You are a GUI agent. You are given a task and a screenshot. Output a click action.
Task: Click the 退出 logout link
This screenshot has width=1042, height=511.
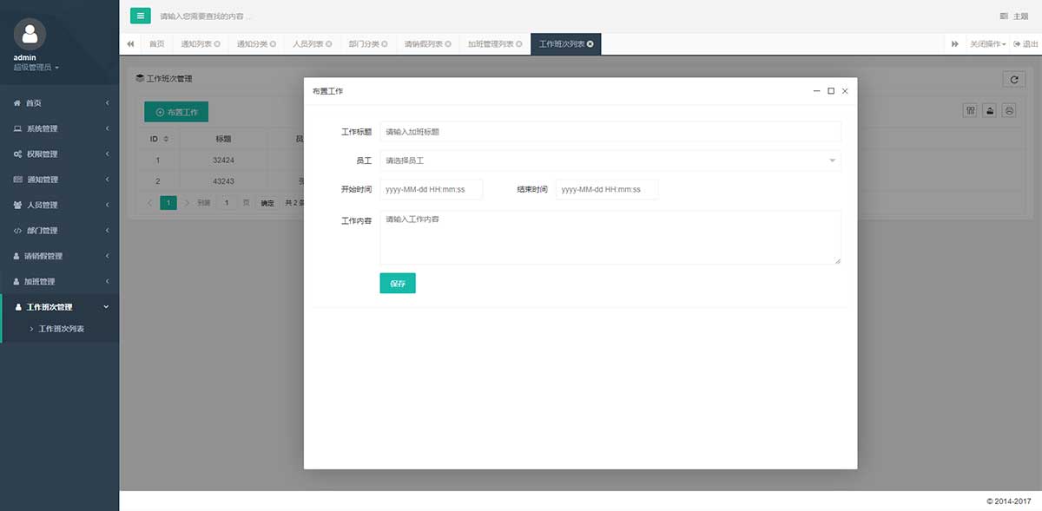pos(1026,44)
